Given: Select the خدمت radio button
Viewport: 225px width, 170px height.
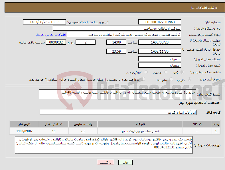Looking at the screenshot, I should (x=166, y=72).
